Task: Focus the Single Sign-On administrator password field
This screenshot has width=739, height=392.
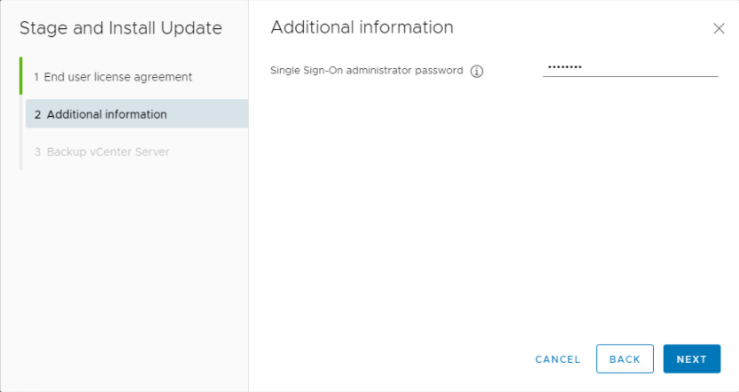Action: click(x=630, y=67)
